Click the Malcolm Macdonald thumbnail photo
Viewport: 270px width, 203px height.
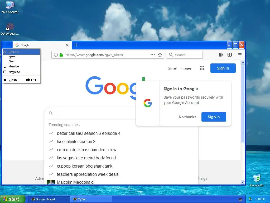(51, 182)
